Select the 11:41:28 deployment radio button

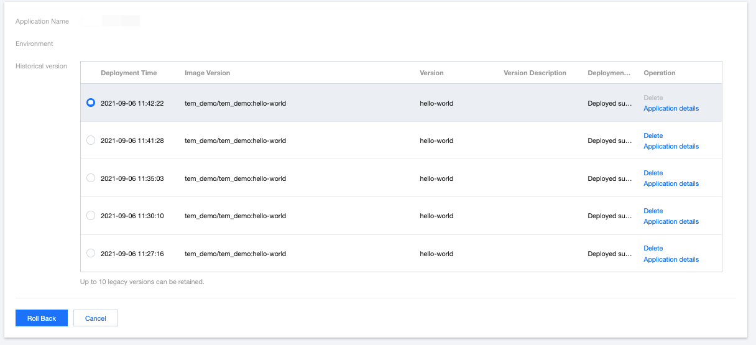click(91, 140)
